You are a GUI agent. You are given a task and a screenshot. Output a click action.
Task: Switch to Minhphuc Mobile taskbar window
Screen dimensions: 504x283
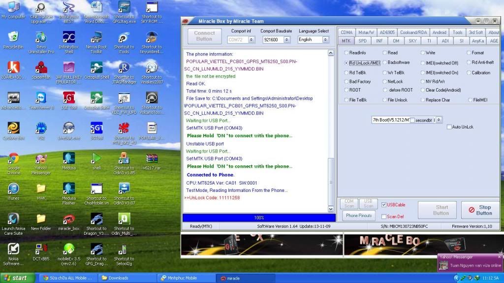point(186,278)
